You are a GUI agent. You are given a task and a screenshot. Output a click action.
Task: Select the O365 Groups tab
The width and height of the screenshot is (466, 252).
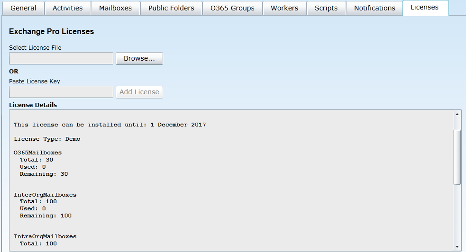[232, 8]
